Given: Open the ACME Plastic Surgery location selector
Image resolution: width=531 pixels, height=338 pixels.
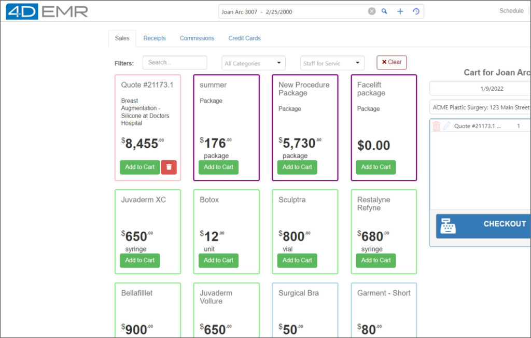Looking at the screenshot, I should coord(480,107).
